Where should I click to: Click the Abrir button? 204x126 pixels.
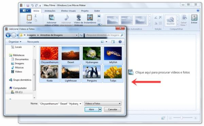click(91, 109)
